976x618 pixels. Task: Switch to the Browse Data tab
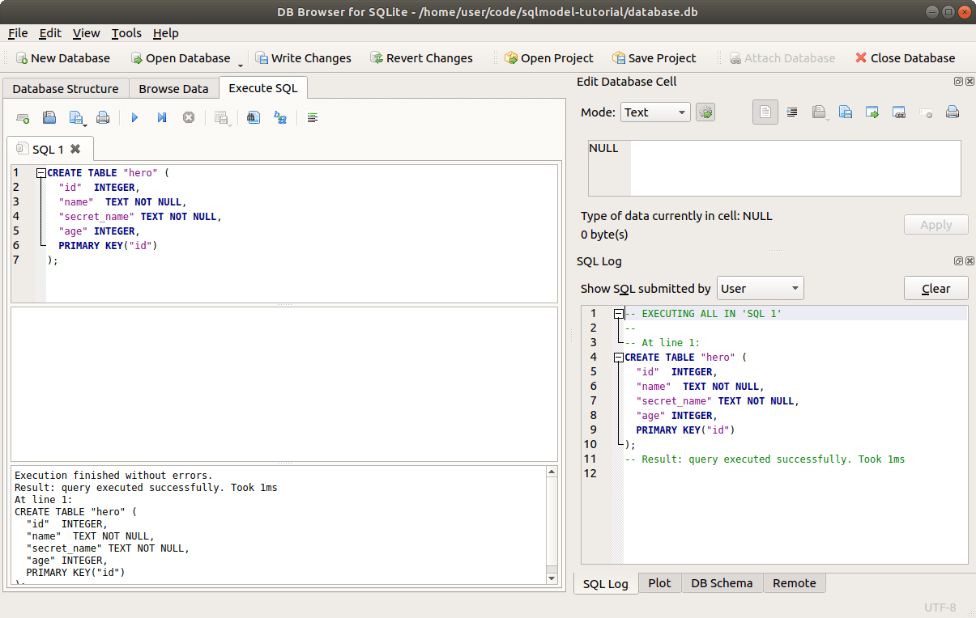(173, 88)
